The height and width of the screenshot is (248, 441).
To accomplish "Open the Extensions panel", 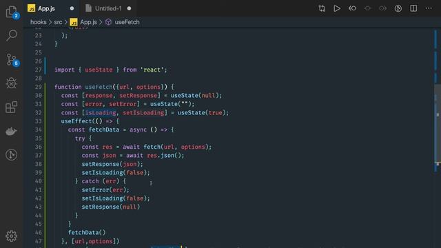I will (12, 107).
